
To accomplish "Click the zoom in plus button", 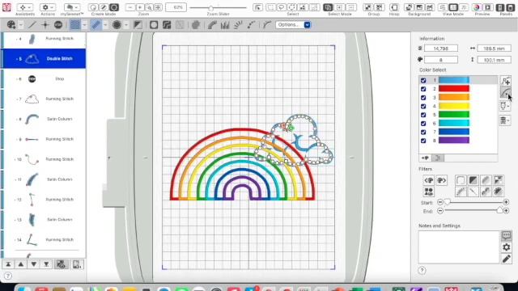I will click(140, 7).
